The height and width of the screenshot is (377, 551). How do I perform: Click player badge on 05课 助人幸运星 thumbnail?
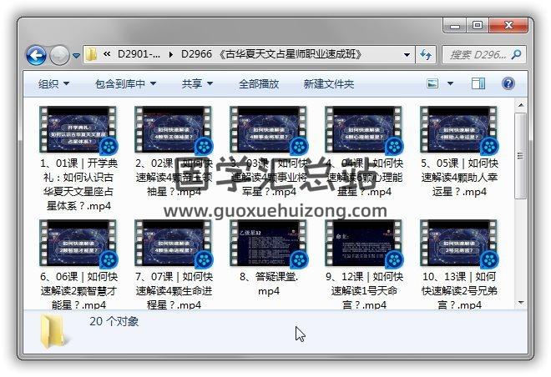pos(489,146)
